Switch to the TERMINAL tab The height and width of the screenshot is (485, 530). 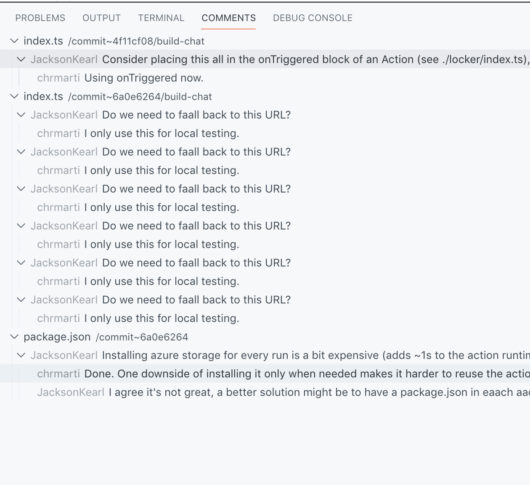(x=161, y=18)
